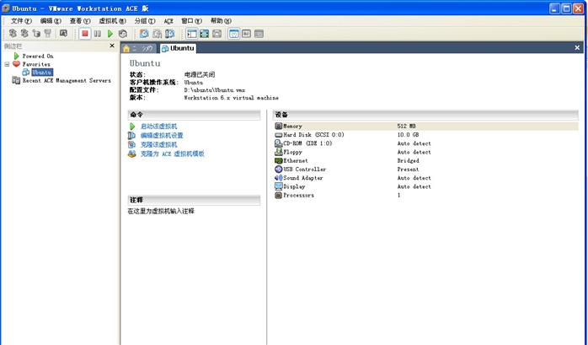Click the appliance view toolbar icon
588x345 pixels.
click(x=246, y=34)
